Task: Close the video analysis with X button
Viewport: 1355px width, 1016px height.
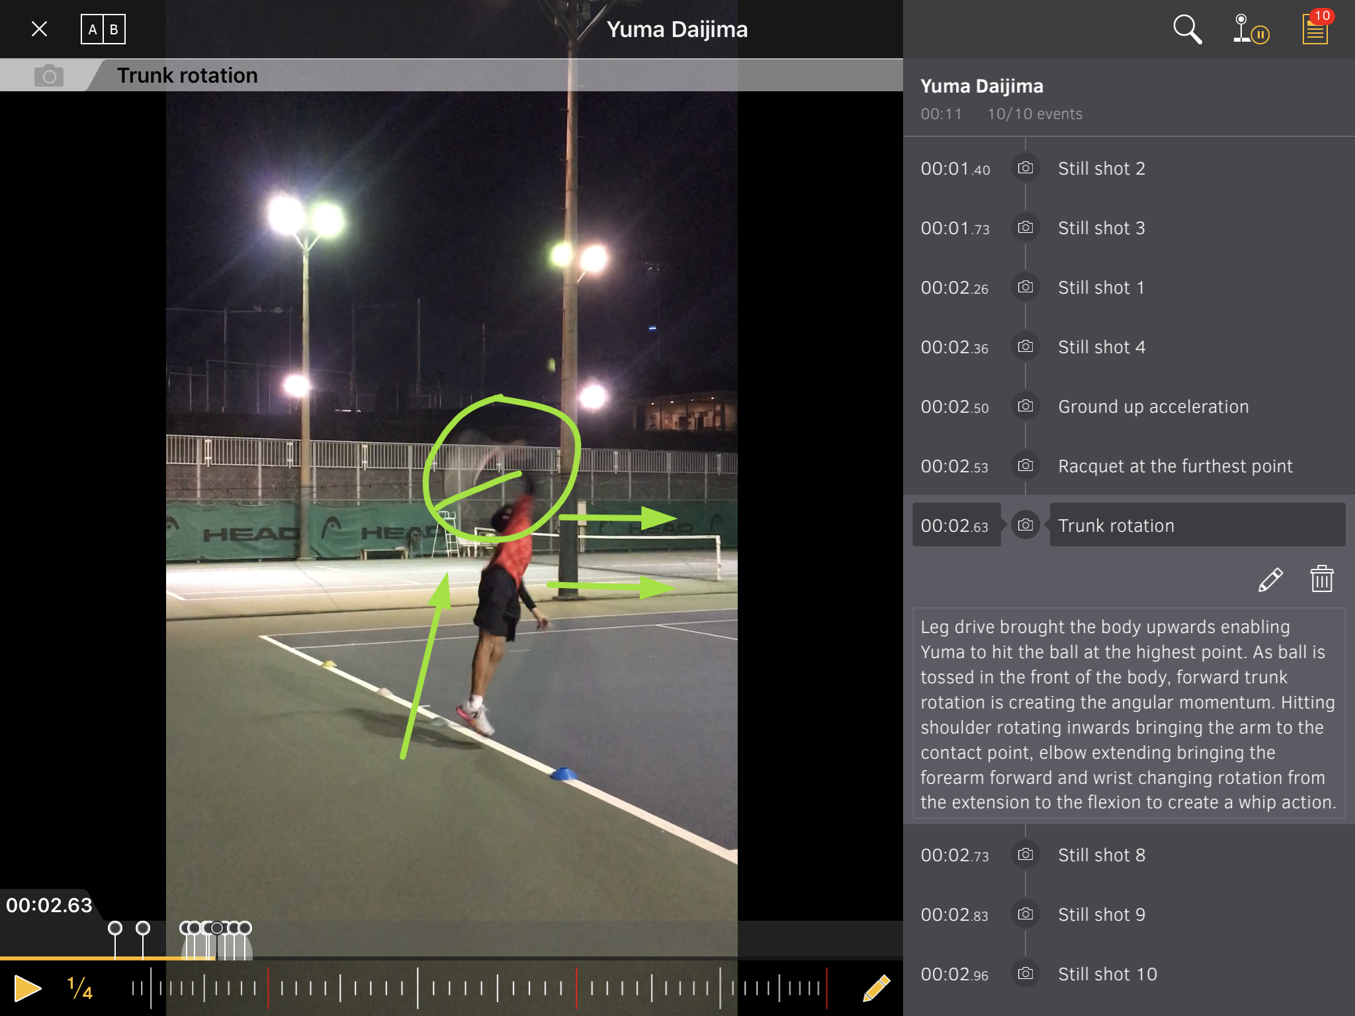Action: pos(39,29)
